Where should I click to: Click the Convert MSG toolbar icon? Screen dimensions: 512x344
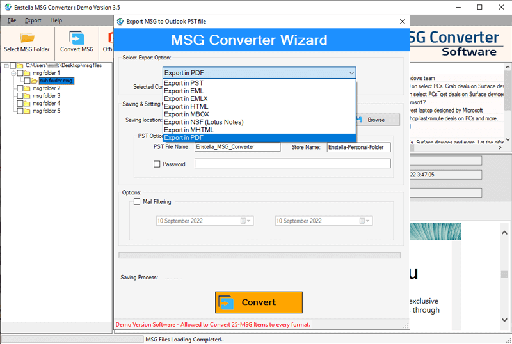tap(77, 38)
